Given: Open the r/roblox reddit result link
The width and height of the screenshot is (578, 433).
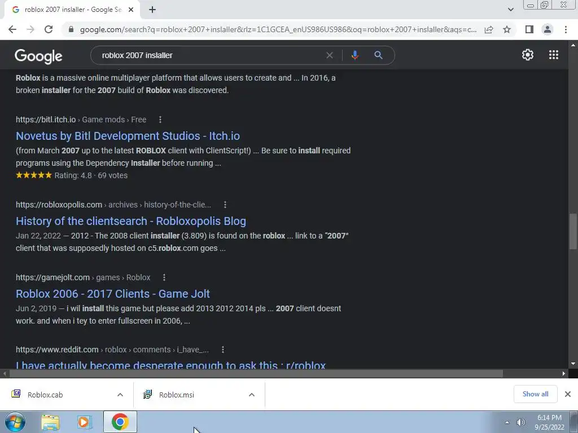Looking at the screenshot, I should pyautogui.click(x=170, y=365).
